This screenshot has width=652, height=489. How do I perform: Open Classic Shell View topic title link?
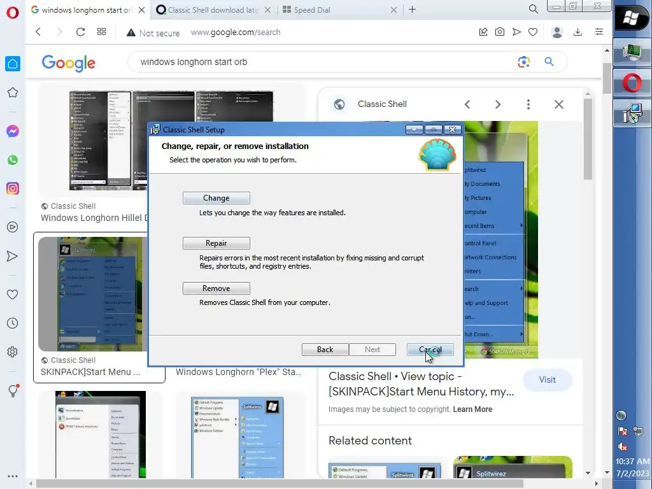pos(422,384)
